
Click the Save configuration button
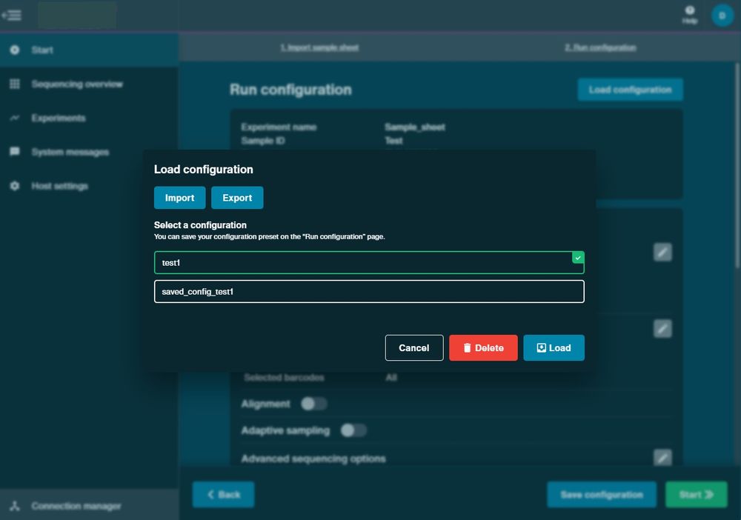point(602,495)
